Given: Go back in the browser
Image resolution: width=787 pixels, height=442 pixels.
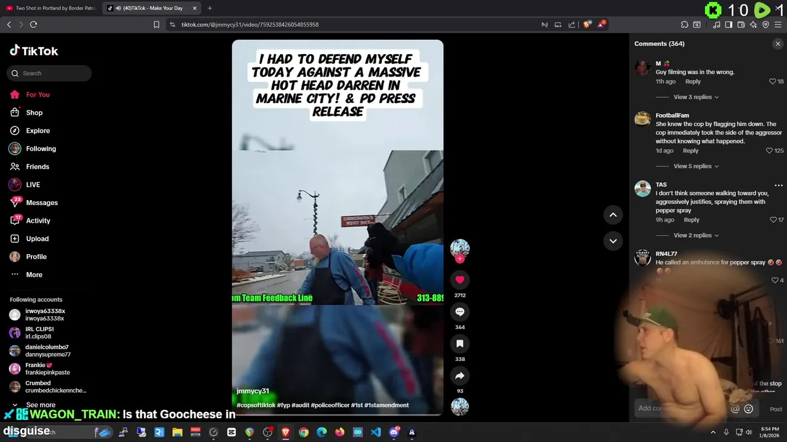Looking at the screenshot, I should click(x=9, y=25).
